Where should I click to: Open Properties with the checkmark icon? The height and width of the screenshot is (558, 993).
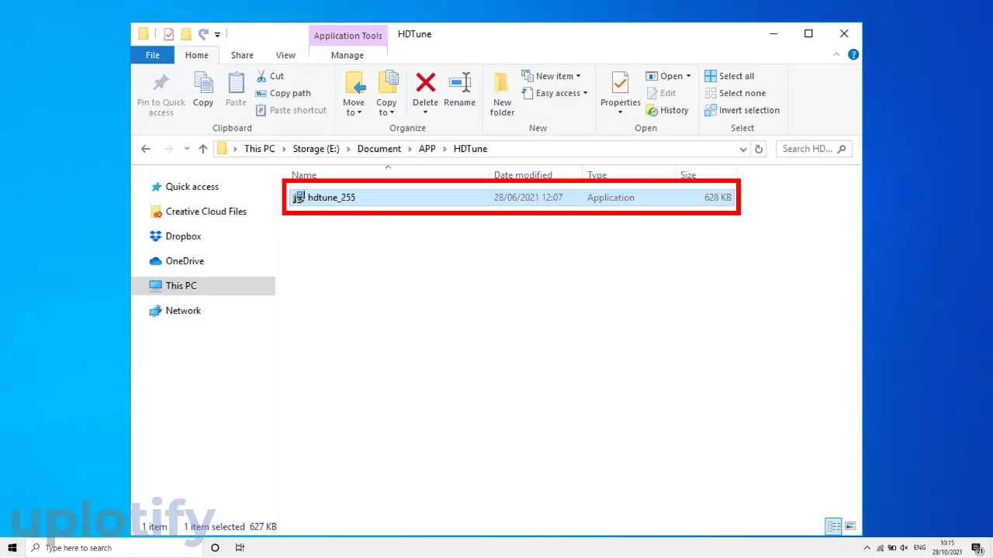[620, 84]
